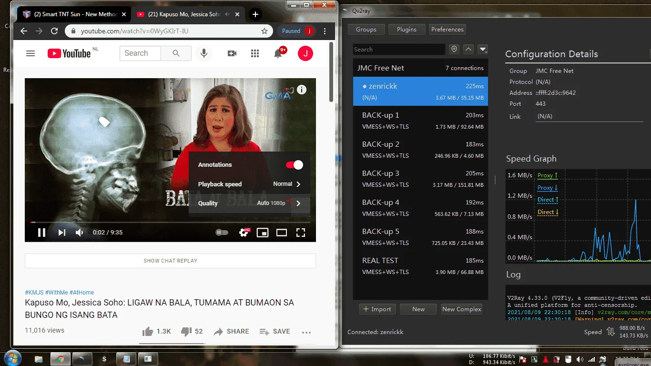Screen dimensions: 651x366
Task: Open the Windows Start menu
Action: pyautogui.click(x=12, y=358)
